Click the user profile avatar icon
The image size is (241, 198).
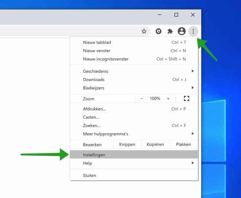click(x=182, y=31)
